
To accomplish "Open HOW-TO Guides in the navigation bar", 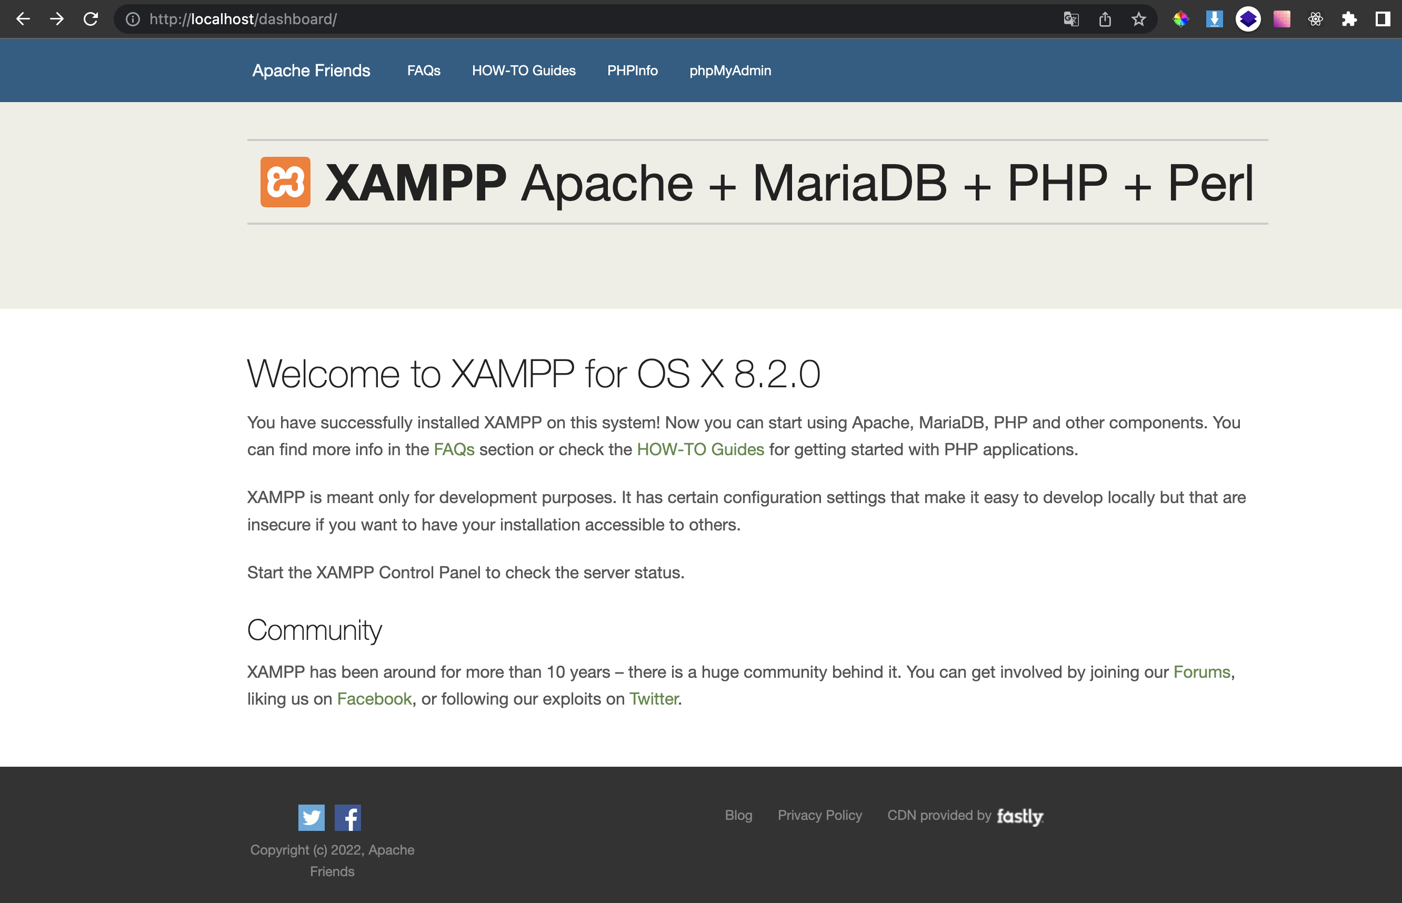I will tap(524, 71).
